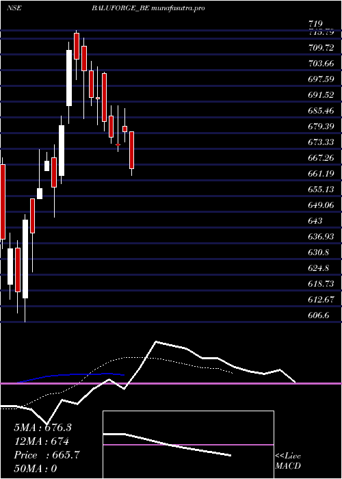This screenshot has width=342, height=479.
Task: Click the 667.26 price axis label
Action: (321, 158)
